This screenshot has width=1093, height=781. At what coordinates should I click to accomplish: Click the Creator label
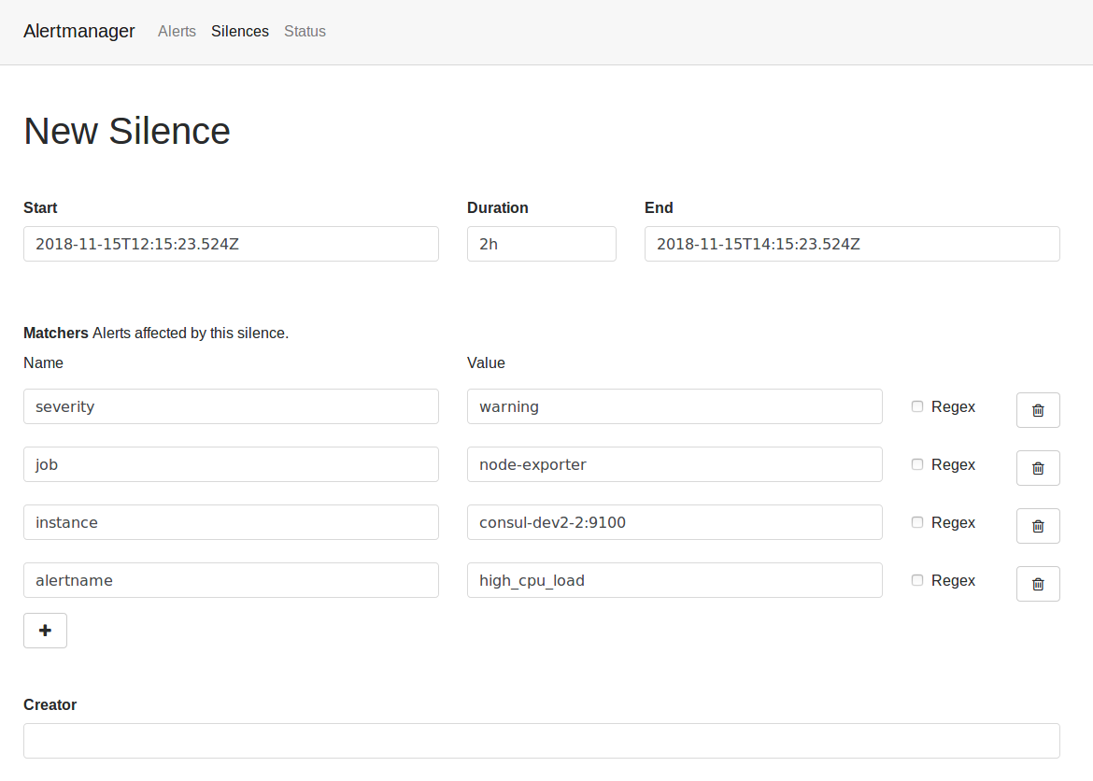tap(50, 705)
